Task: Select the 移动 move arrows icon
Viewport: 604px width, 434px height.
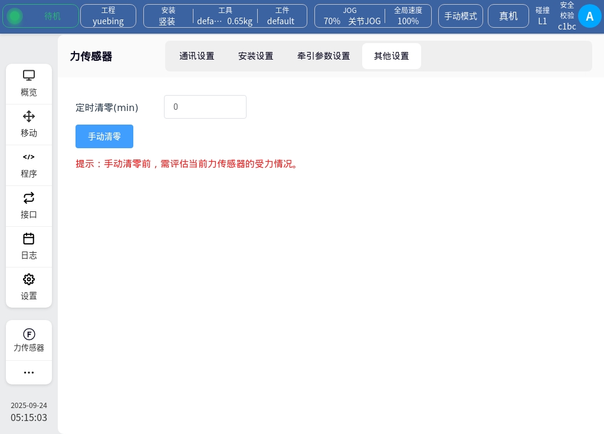Action: coord(29,117)
